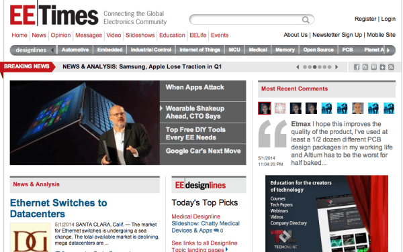Select Industrial Control designline tab

151,50
